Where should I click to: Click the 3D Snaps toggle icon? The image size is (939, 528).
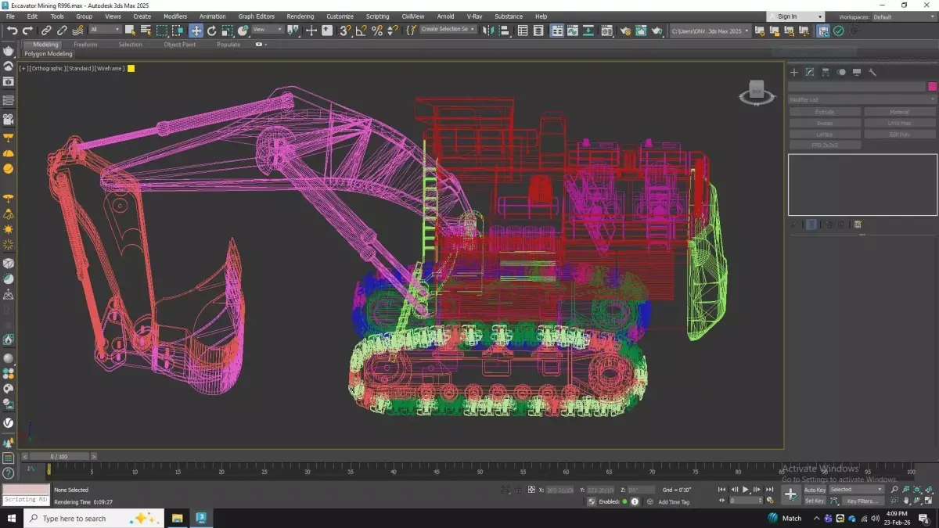click(345, 31)
